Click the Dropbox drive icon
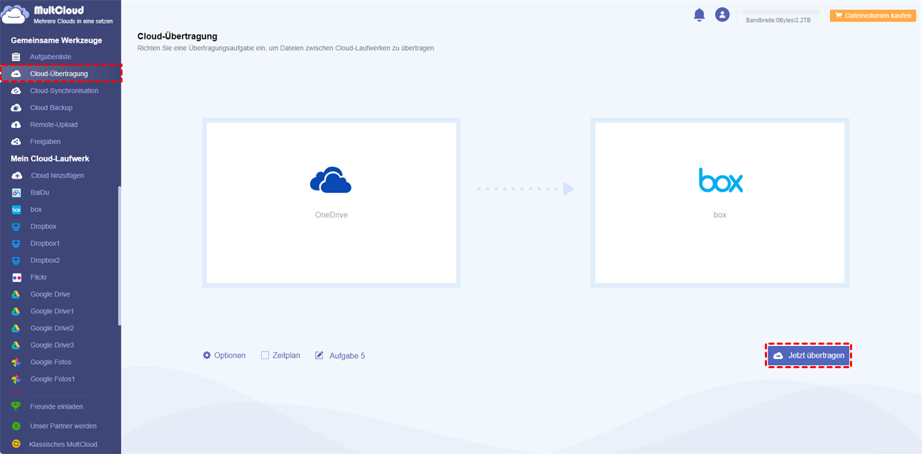 (16, 226)
